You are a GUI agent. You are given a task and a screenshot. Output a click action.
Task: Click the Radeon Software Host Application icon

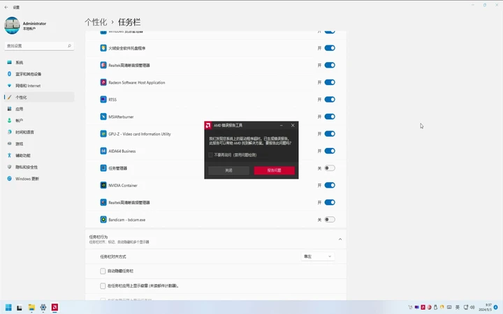(103, 82)
